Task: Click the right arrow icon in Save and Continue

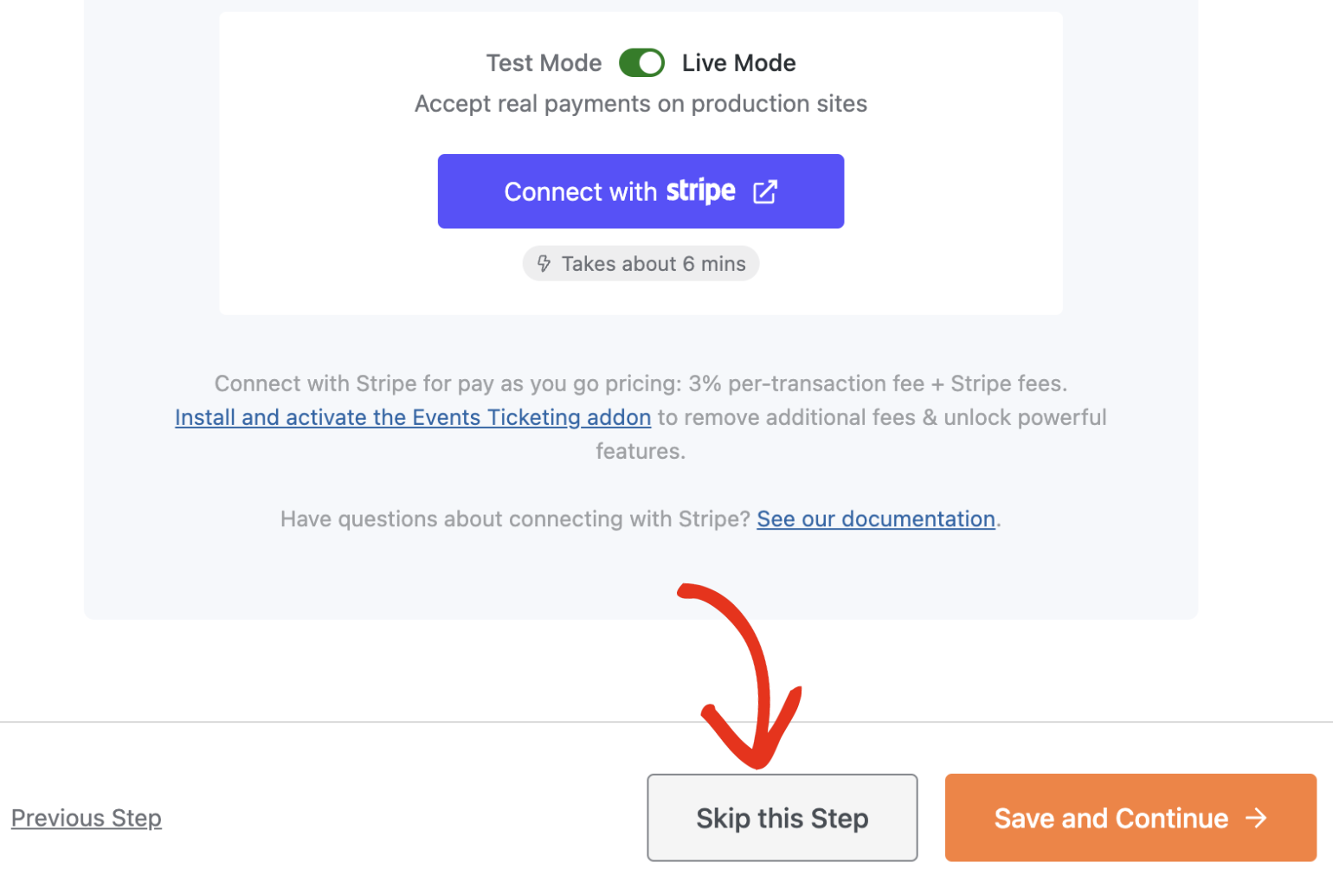Action: coord(1256,818)
